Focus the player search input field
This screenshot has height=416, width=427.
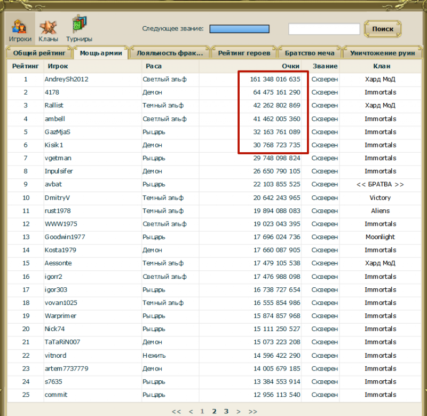[x=324, y=29]
